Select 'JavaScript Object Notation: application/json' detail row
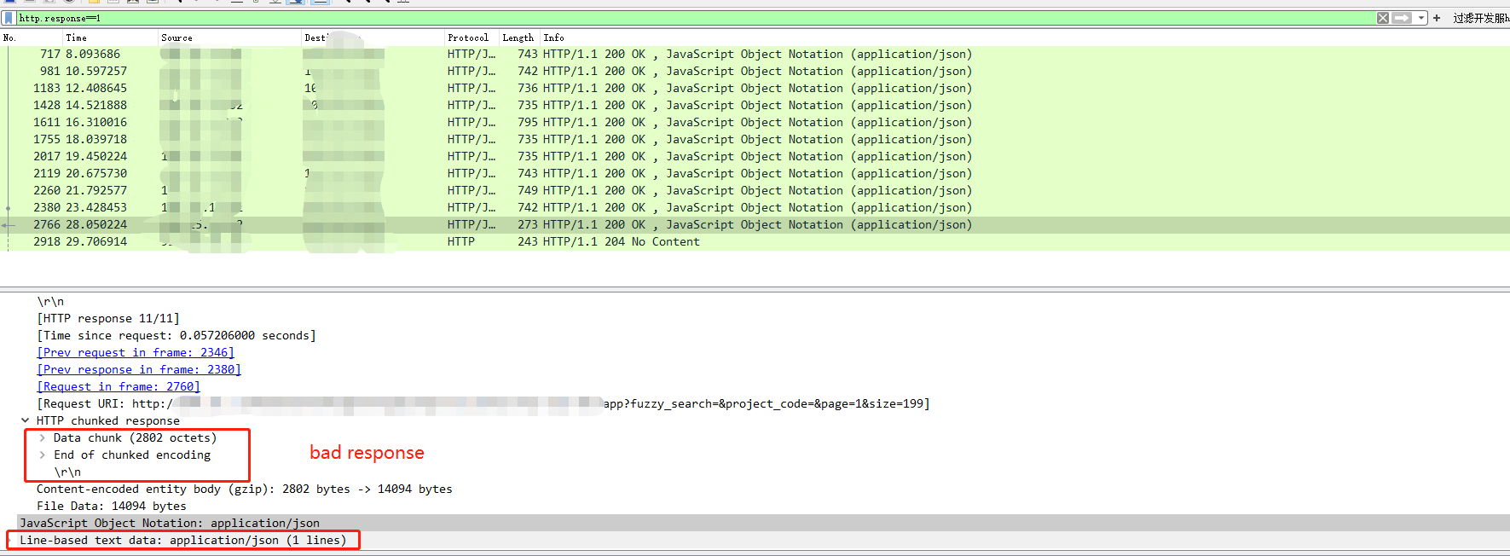 coord(755,523)
